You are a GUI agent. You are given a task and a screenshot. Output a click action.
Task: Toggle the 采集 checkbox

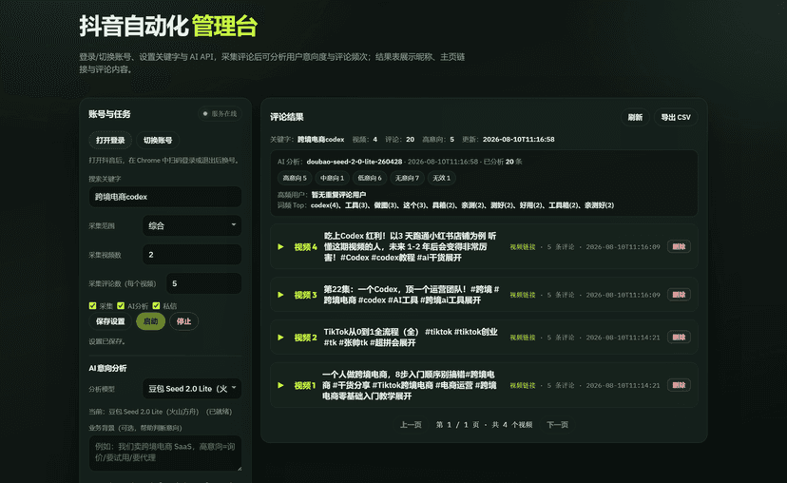[92, 306]
